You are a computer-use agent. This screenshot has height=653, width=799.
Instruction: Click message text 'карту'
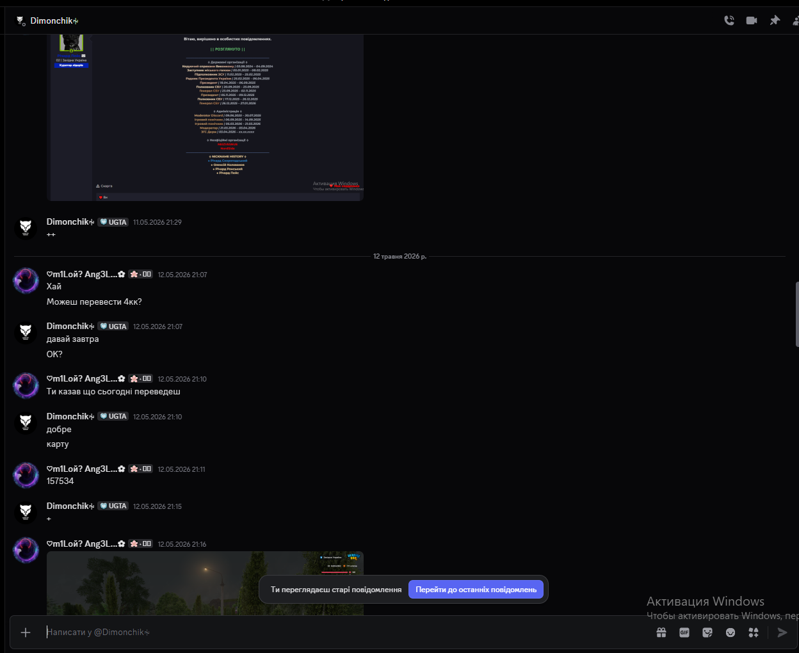pyautogui.click(x=58, y=444)
